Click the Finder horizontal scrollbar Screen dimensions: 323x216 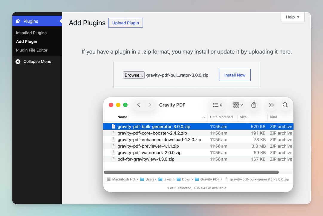point(191,172)
